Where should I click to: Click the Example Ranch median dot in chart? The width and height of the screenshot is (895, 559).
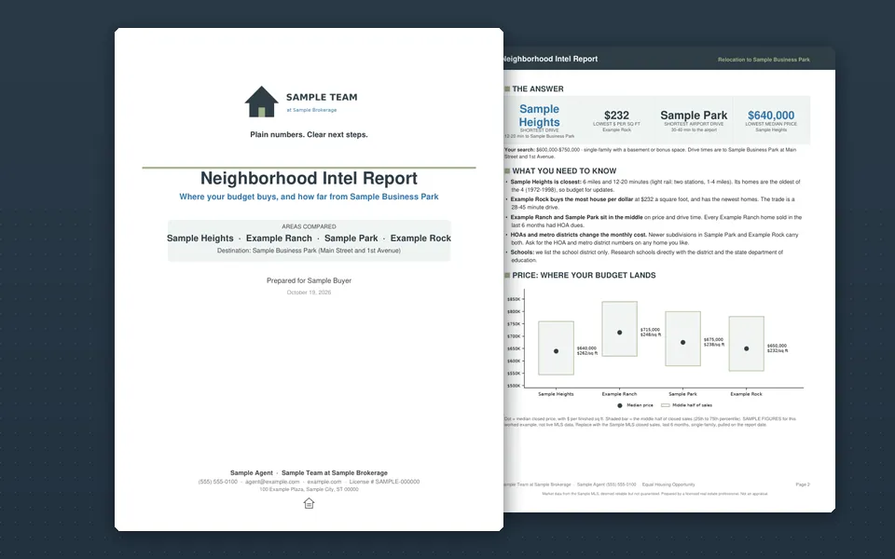tap(619, 333)
